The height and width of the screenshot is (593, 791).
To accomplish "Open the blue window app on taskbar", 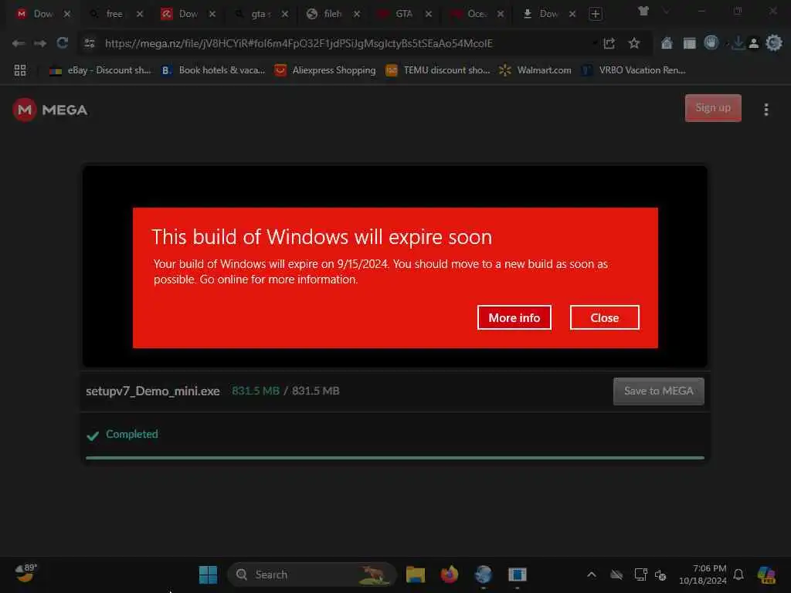I will pyautogui.click(x=517, y=574).
